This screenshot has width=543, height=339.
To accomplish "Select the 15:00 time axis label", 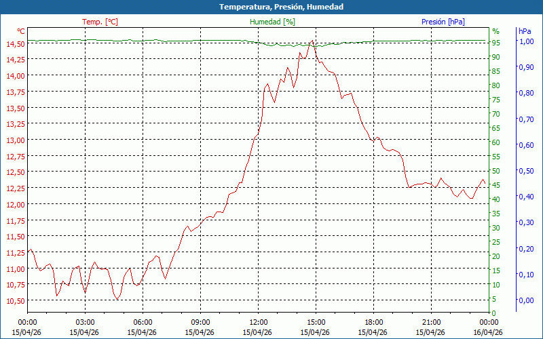I will tap(316, 322).
